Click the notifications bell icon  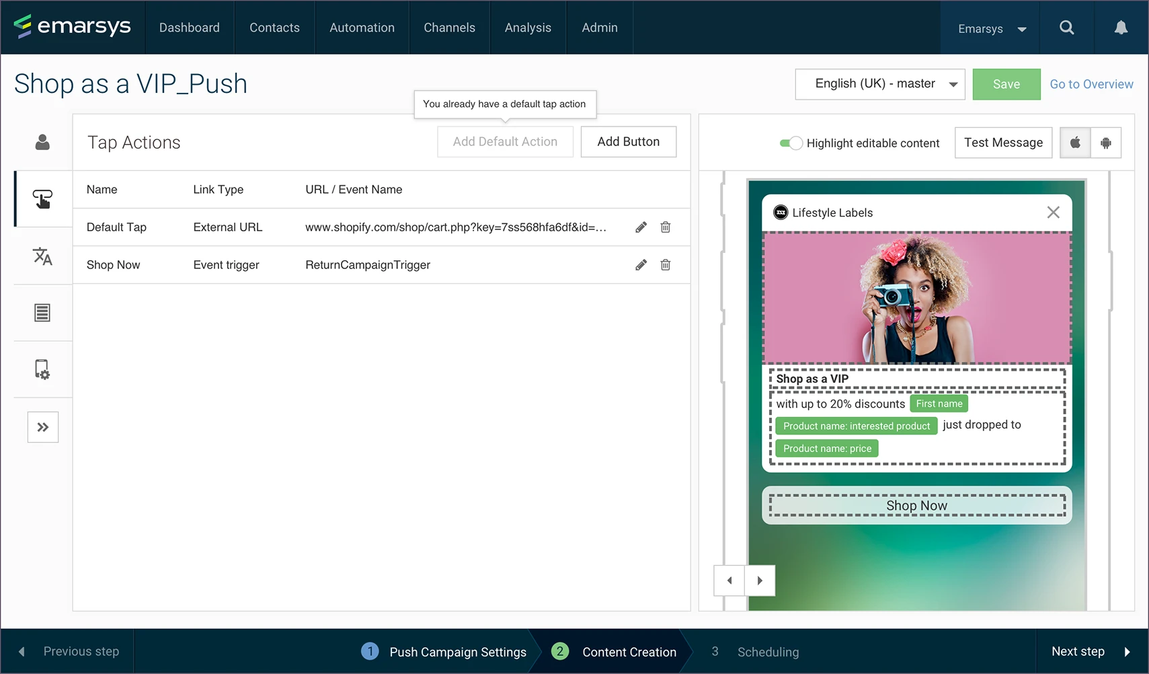click(1121, 28)
